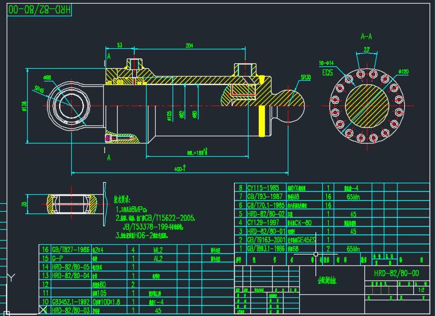
Task: Click the AL2 material cell
Action: point(158,259)
